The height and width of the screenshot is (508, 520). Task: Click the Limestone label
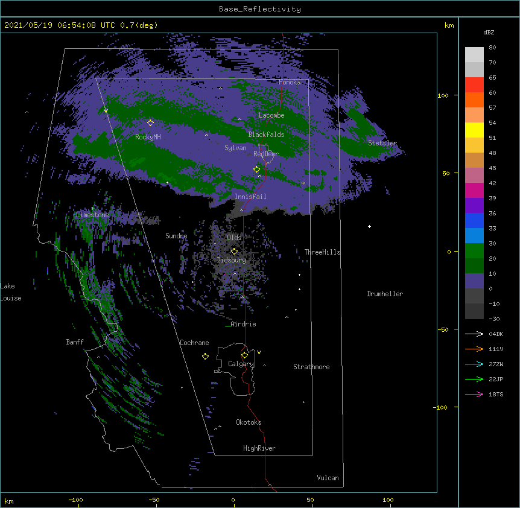pyautogui.click(x=92, y=215)
